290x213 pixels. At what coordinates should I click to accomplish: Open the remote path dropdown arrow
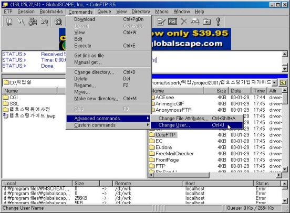click(274, 82)
